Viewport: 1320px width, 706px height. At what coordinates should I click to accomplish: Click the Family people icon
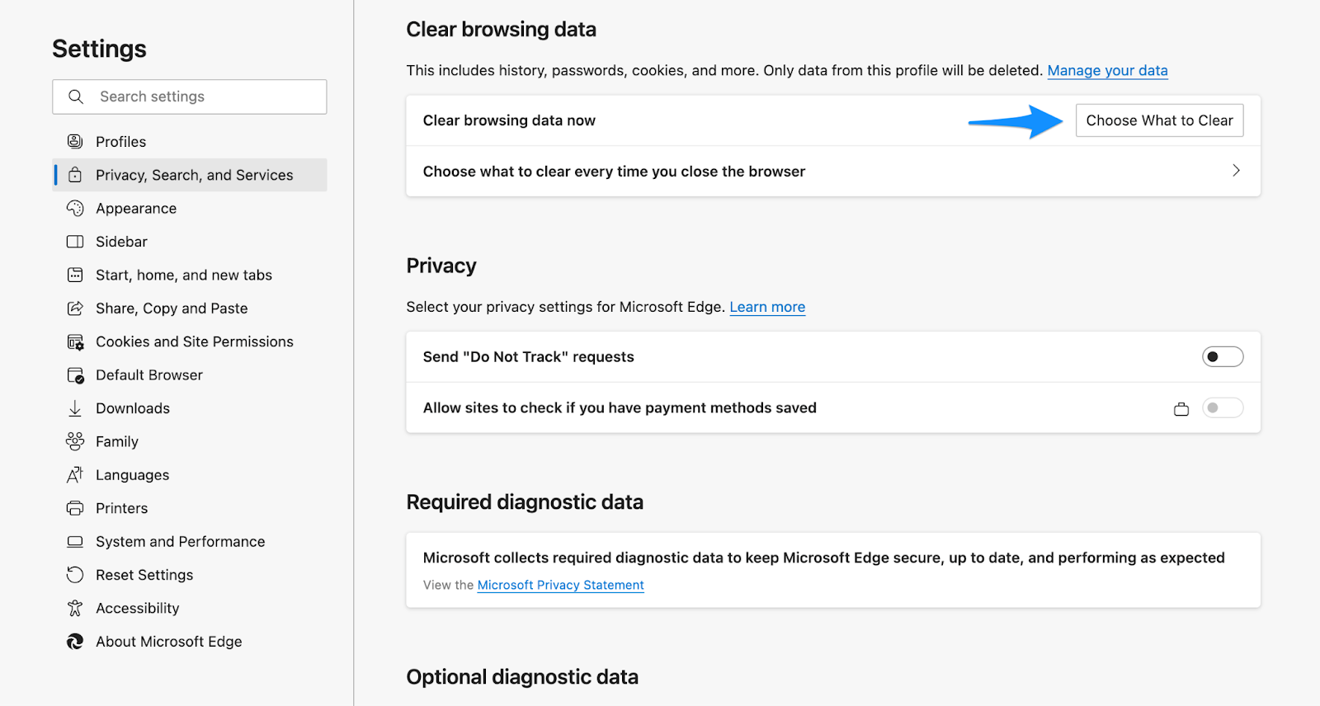[x=75, y=441]
